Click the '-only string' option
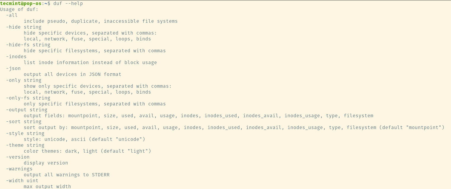Image resolution: width=451 pixels, height=189 pixels. [x=24, y=80]
